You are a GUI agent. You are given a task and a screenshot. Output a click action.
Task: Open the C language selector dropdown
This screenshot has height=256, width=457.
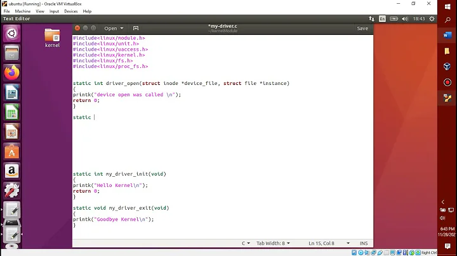[x=246, y=243]
